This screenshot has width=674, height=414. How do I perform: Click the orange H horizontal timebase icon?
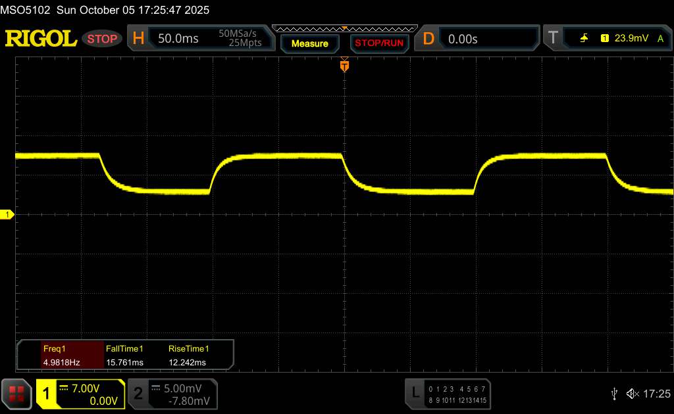[138, 39]
